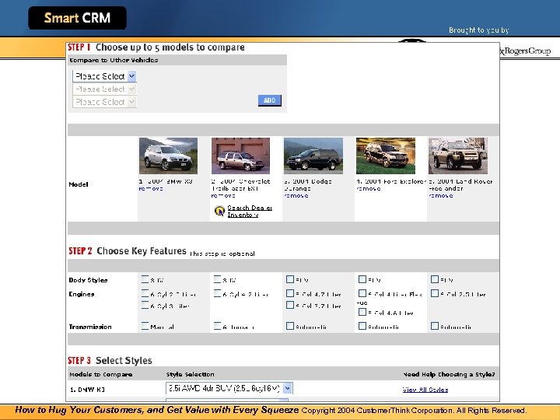Check Automatic transmission for Dodge Durango
560x420 pixels.
click(x=290, y=326)
